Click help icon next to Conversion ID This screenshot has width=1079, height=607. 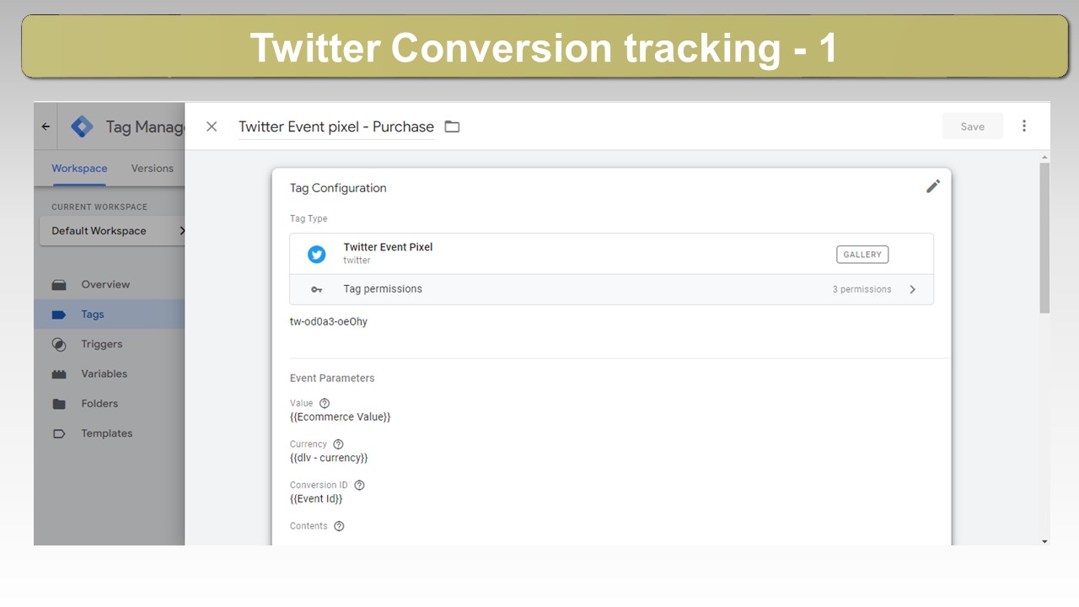359,485
